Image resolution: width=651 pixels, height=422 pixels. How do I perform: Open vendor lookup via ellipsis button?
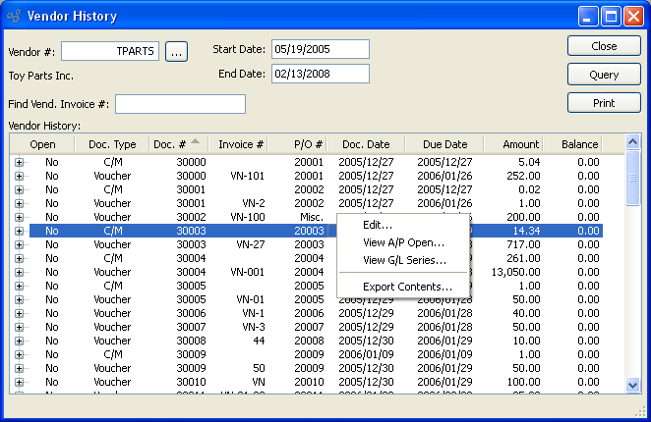pos(176,51)
